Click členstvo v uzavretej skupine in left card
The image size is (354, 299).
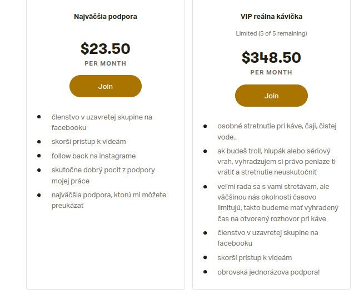click(x=102, y=122)
